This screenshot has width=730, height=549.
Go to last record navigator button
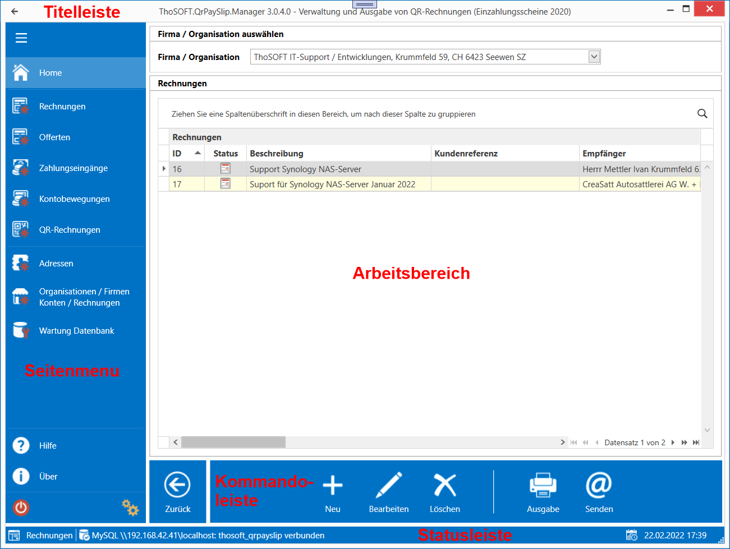tap(696, 442)
